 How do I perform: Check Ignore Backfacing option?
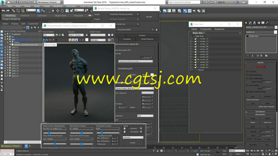click(x=247, y=75)
